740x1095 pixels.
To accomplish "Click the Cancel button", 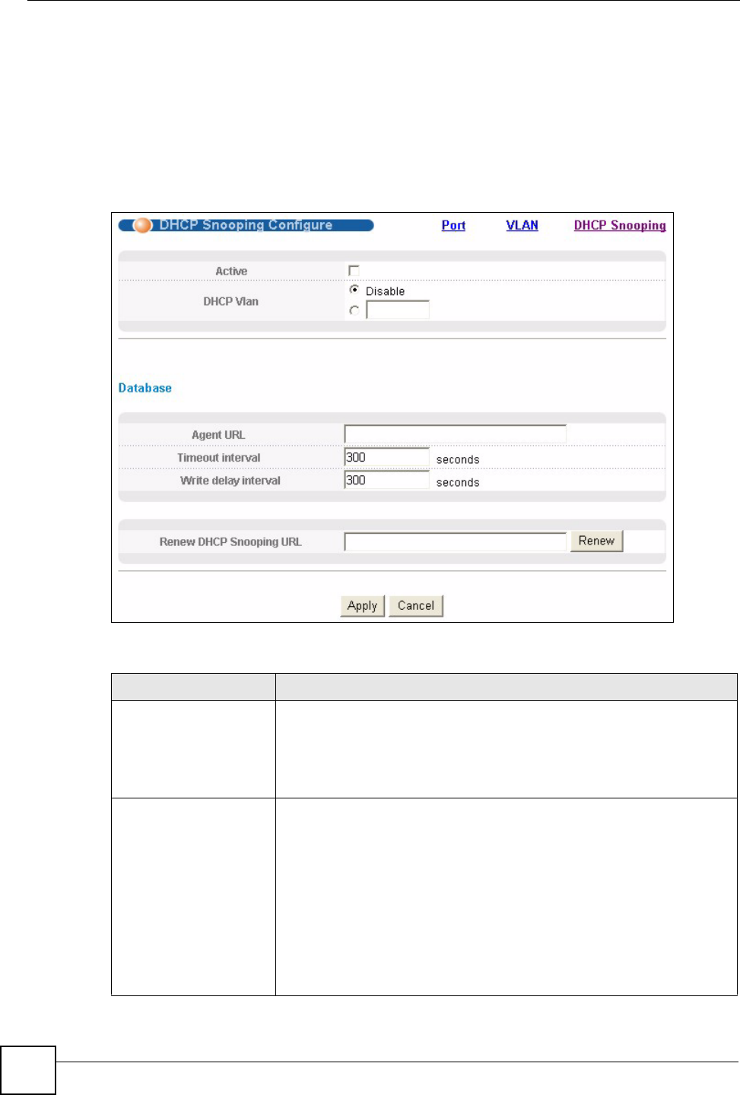I will click(416, 606).
